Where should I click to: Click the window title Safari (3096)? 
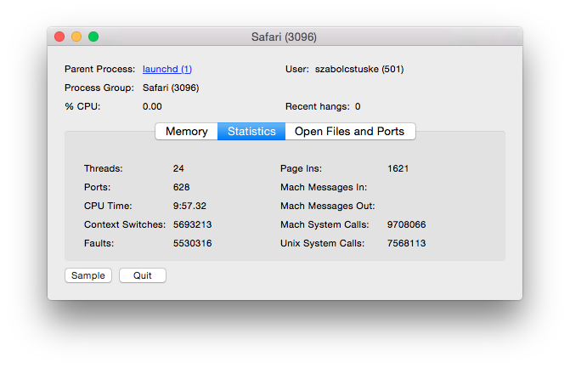pos(284,37)
